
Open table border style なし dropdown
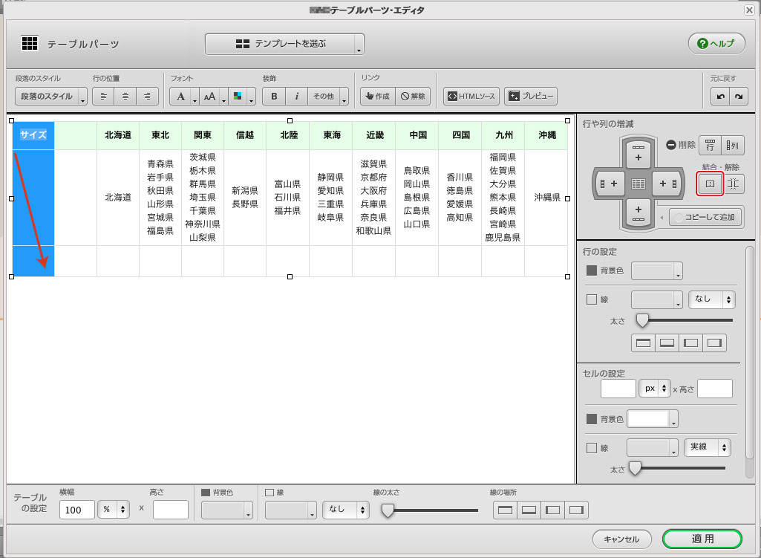346,510
